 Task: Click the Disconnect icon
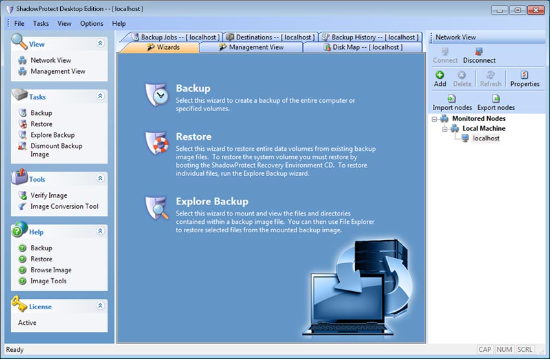coord(479,51)
